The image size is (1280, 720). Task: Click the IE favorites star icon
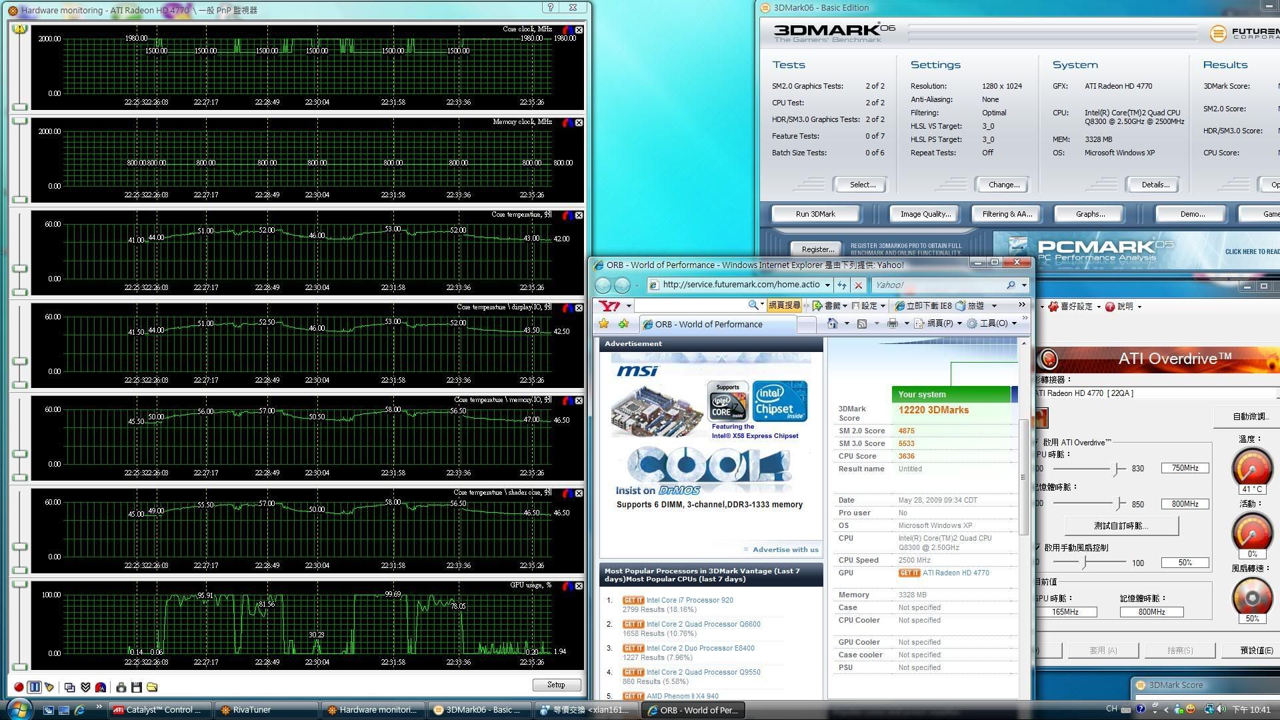coord(604,324)
